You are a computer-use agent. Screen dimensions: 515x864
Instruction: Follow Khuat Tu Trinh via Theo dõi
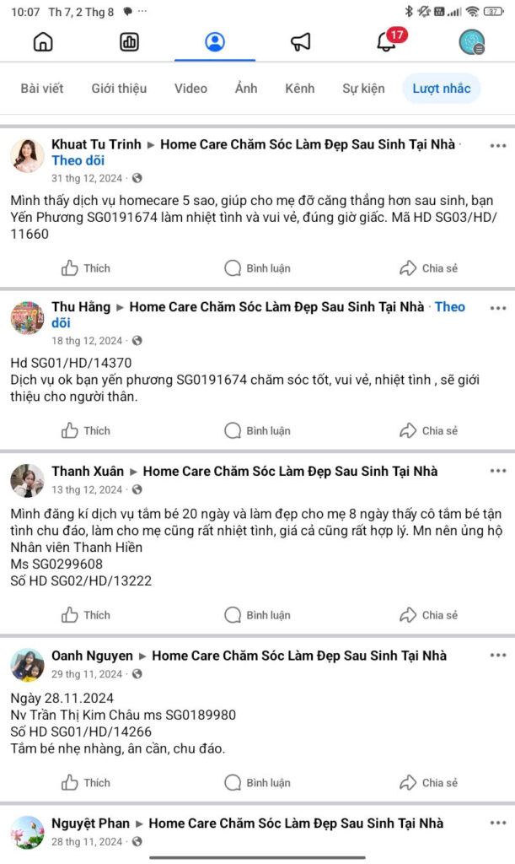(x=78, y=160)
